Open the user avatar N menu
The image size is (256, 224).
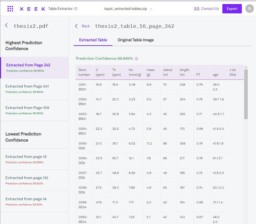coord(249,9)
